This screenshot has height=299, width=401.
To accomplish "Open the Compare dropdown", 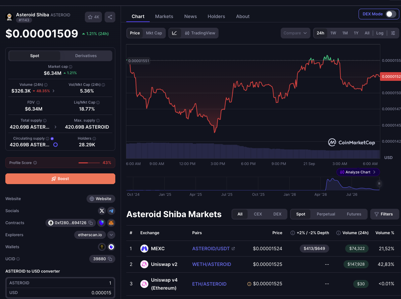I will pos(296,33).
